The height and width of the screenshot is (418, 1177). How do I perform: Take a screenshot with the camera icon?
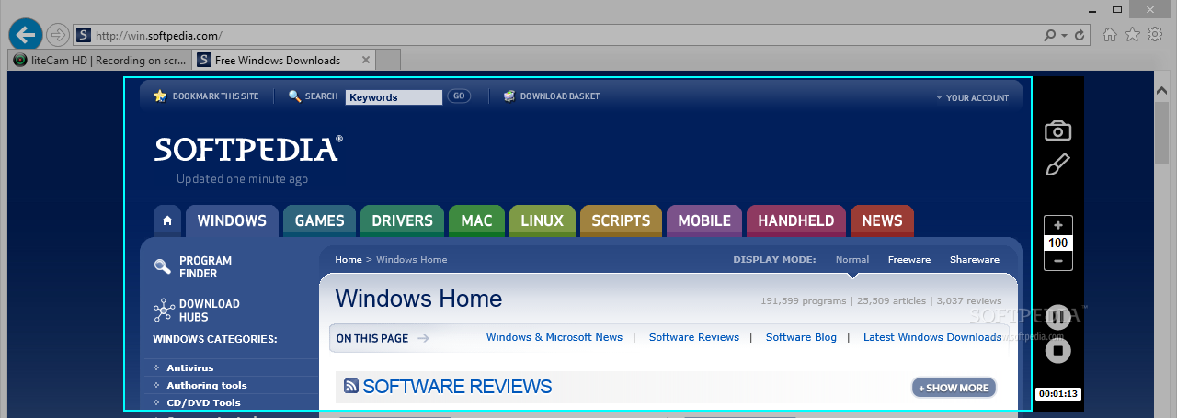pos(1058,130)
